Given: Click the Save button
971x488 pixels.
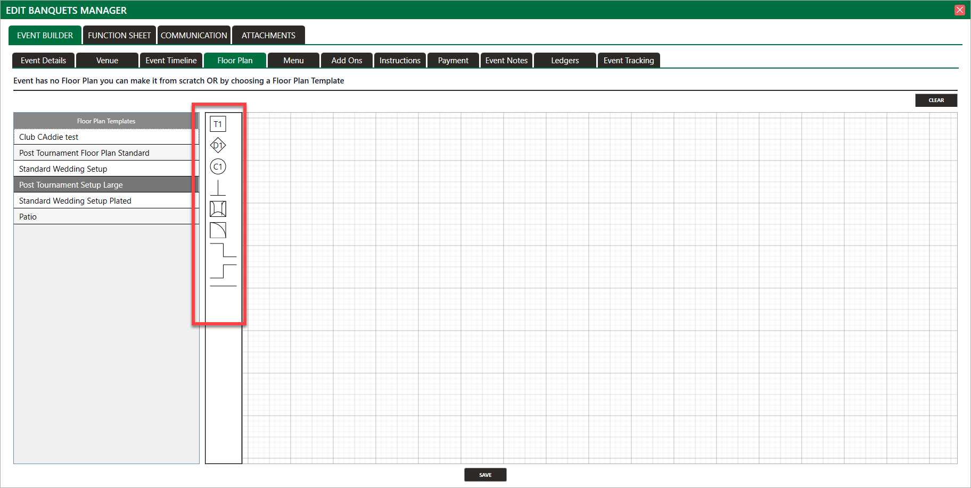Looking at the screenshot, I should click(x=485, y=475).
